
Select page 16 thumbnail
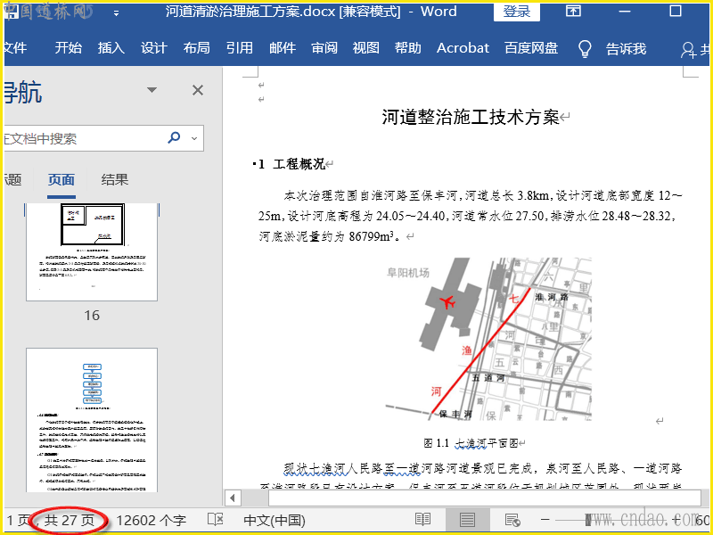92,252
